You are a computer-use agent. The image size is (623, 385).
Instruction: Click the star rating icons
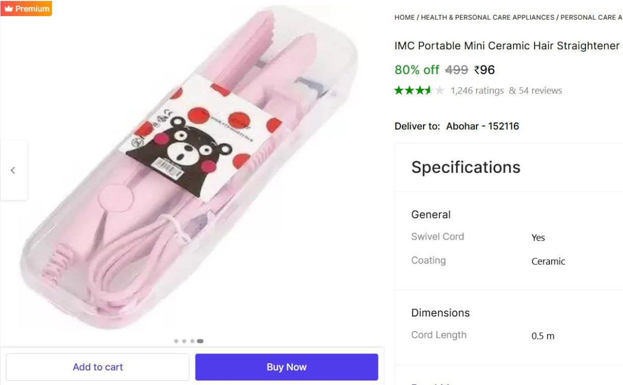[419, 90]
